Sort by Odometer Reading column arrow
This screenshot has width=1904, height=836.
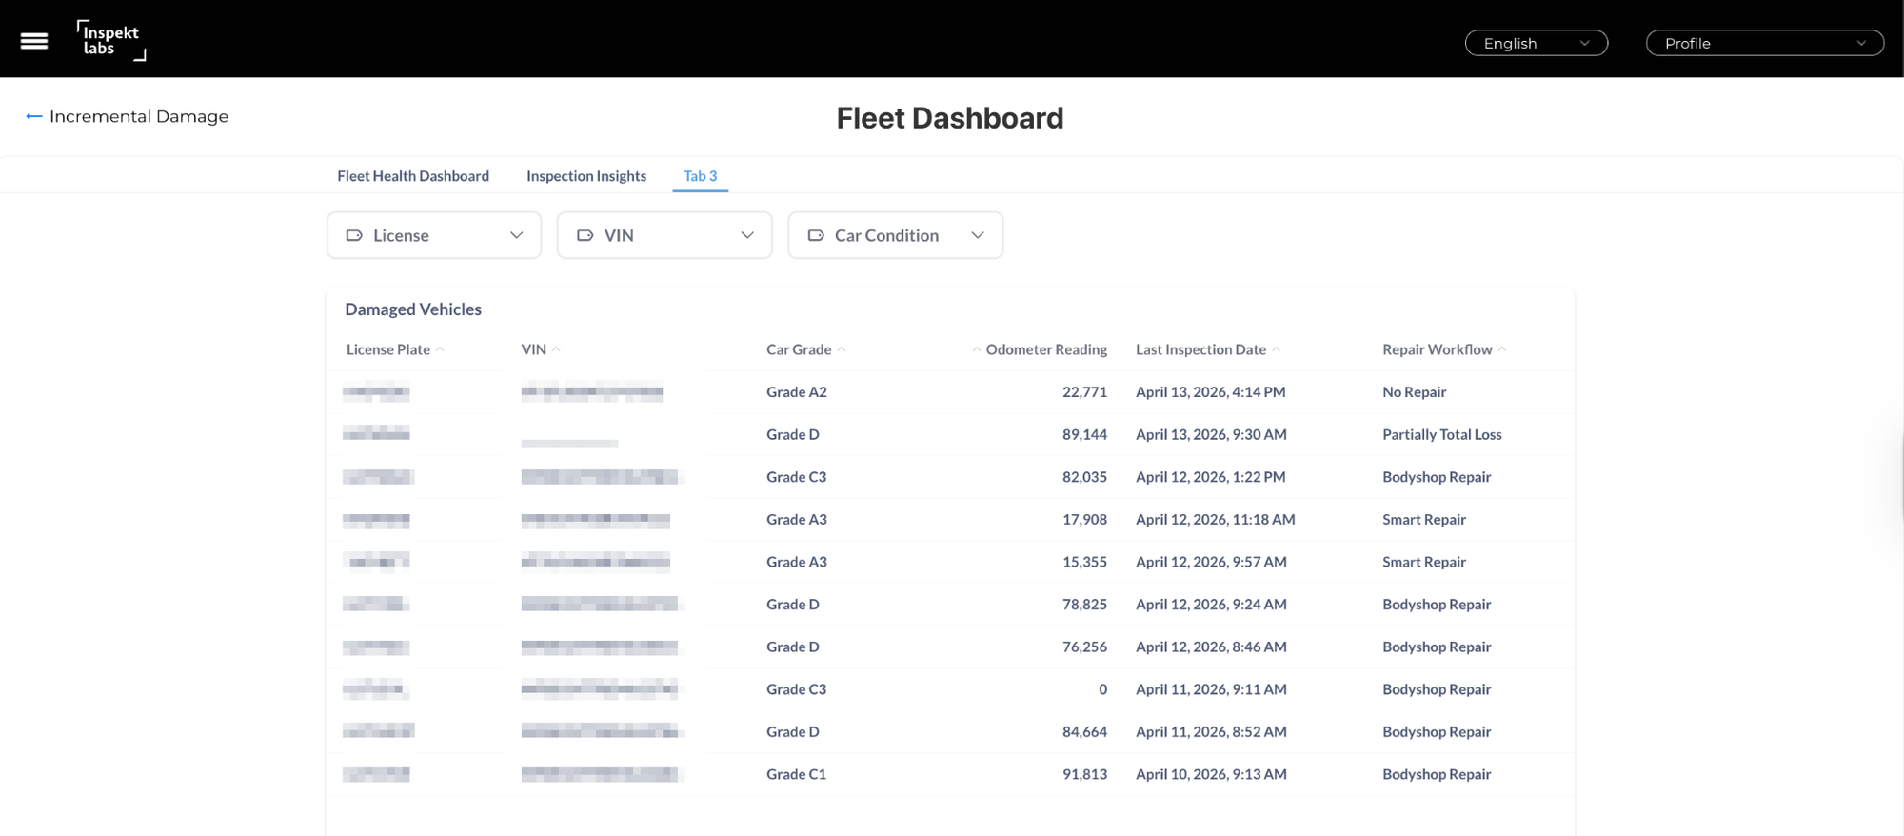[x=976, y=349]
